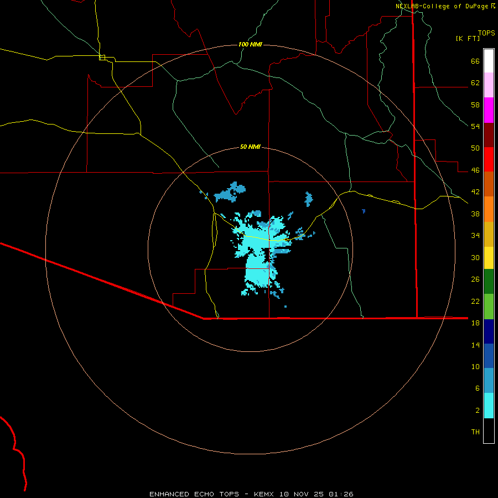Click the 18 legend value
Screen dimensions: 498x498
(475, 323)
